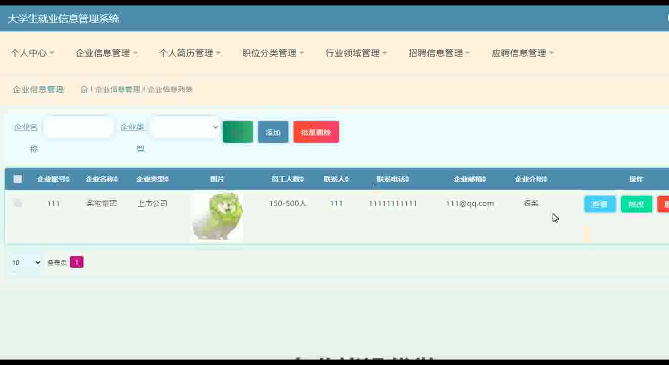Sort by 企业邮箱 column arrows
669x365 pixels.
484,179
